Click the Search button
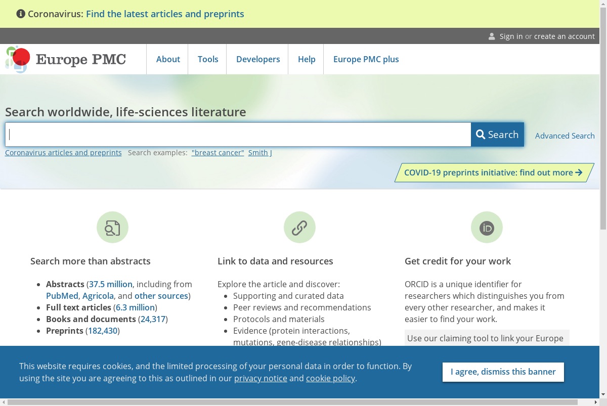 [497, 134]
